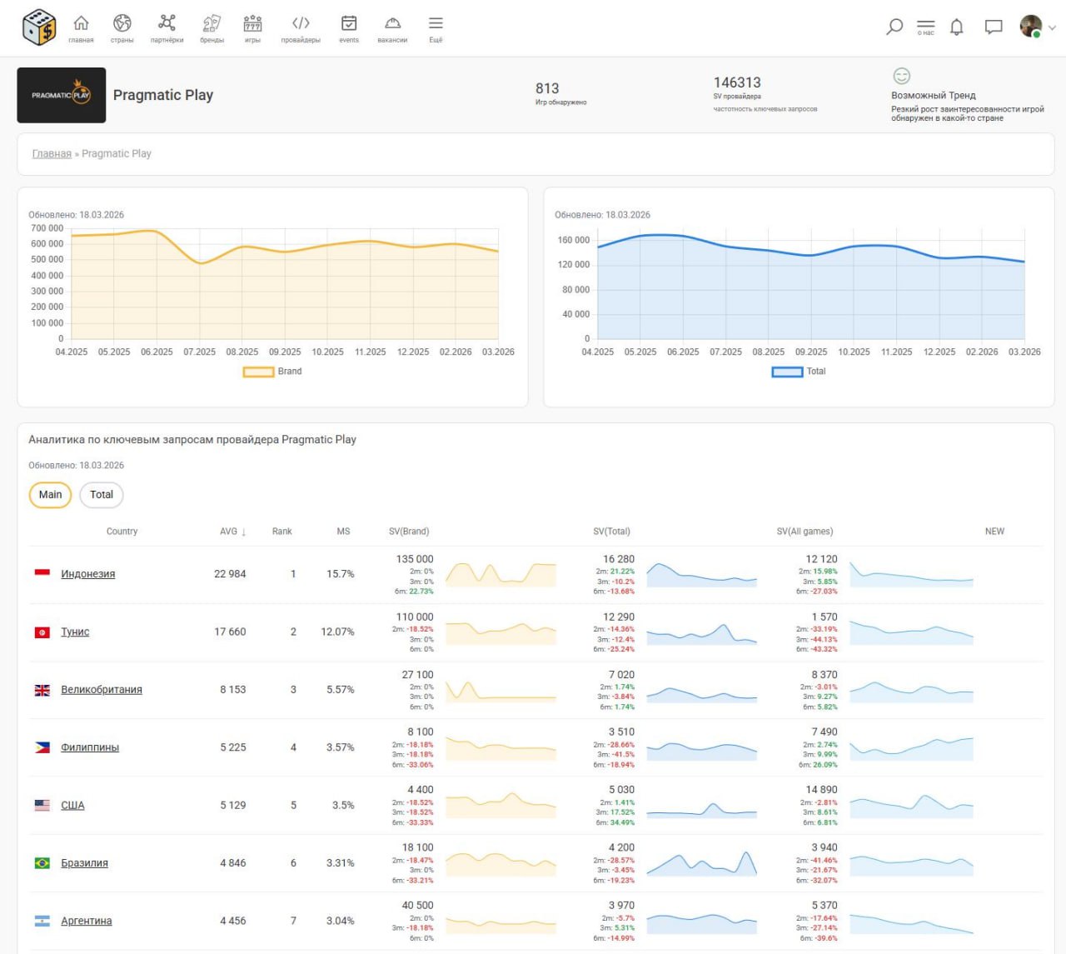Image resolution: width=1066 pixels, height=954 pixels.
Task: Open the Индонезия country link
Action: coord(87,574)
